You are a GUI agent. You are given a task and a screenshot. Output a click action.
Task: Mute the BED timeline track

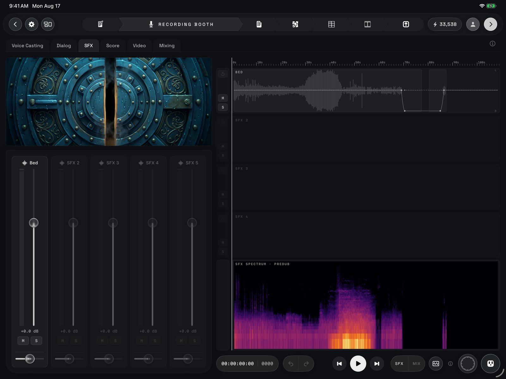point(223,98)
